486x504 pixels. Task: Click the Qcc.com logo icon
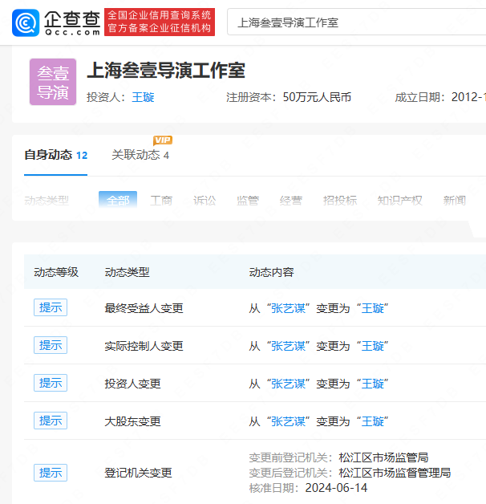[26, 22]
